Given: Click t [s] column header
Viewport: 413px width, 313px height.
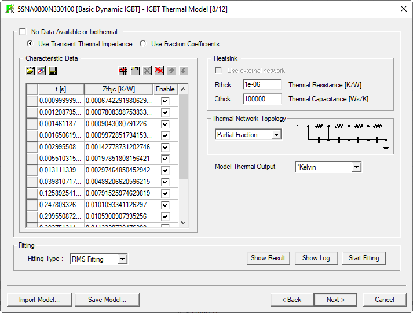Looking at the screenshot, I should coord(61,89).
